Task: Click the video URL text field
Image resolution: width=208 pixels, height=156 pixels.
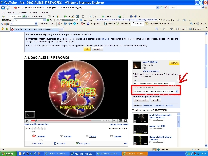Action: coord(154,84)
